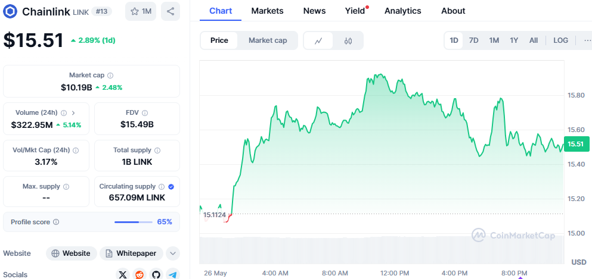The height and width of the screenshot is (279, 592).
Task: Add Chainlink to watchlist via star button
Action: coord(141,11)
